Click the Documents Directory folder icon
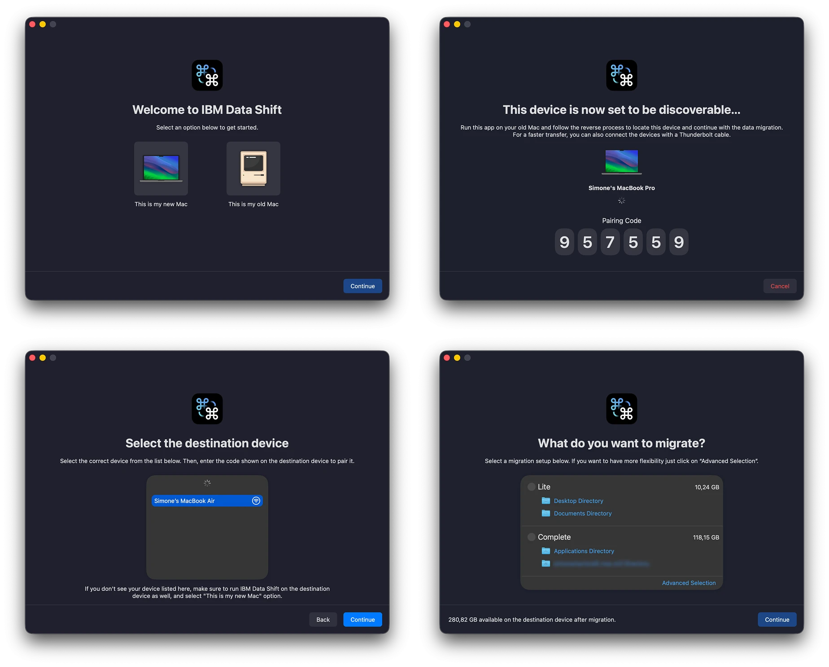 coord(546,513)
